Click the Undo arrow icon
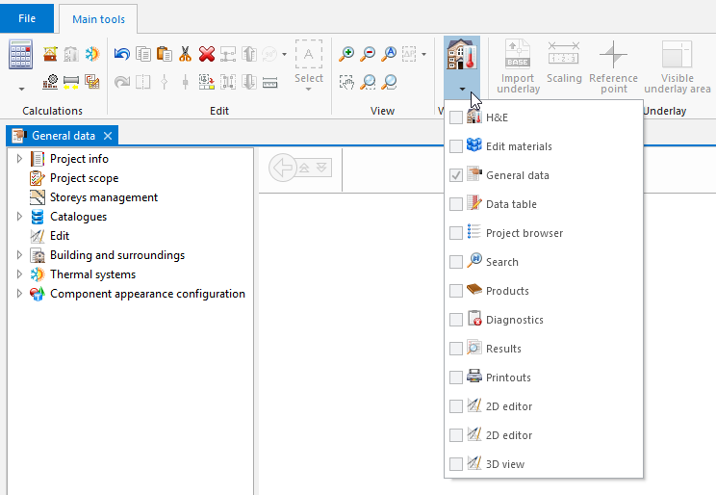The height and width of the screenshot is (495, 716). click(122, 55)
